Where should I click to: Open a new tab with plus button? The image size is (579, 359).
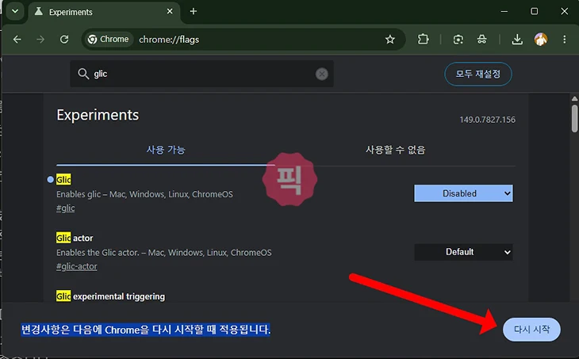[x=193, y=11]
